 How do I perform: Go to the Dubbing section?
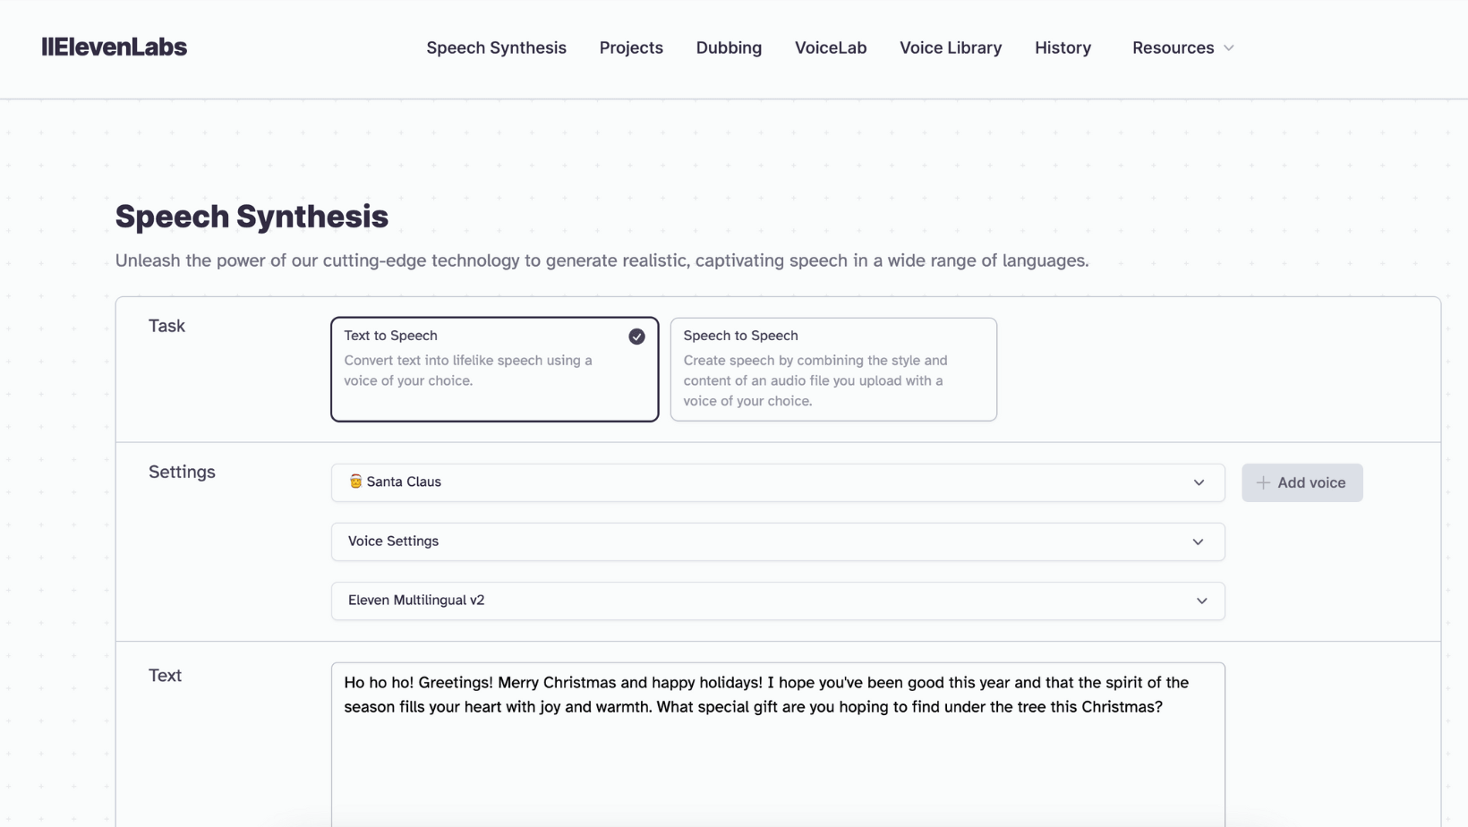729,47
